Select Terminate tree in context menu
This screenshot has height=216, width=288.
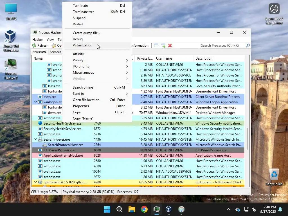[97, 12]
